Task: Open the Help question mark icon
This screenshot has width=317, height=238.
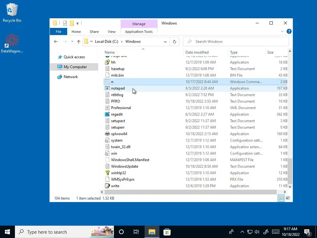Action: point(289,31)
